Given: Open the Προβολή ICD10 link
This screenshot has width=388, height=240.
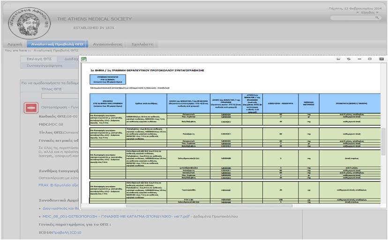Looking at the screenshot, I should point(67,233).
